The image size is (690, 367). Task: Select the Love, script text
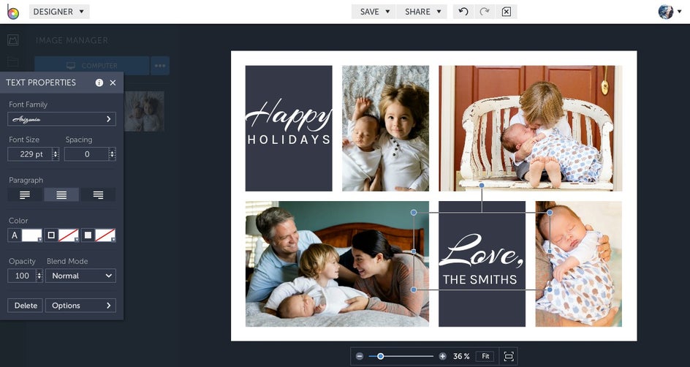point(480,250)
